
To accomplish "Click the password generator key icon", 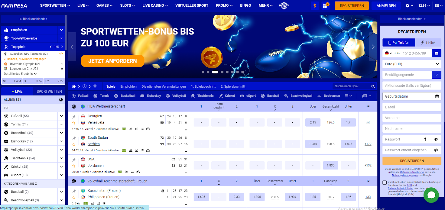I will [x=425, y=139].
